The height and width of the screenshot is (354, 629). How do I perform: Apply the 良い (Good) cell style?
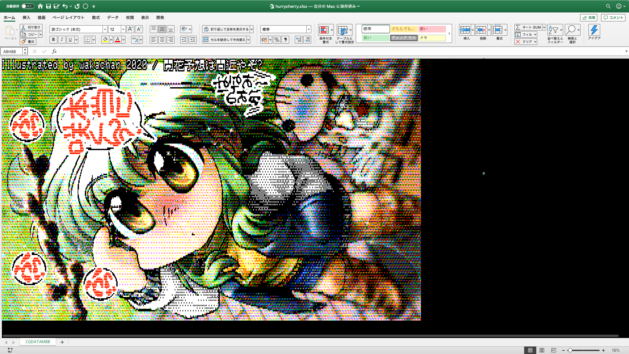[x=376, y=38]
